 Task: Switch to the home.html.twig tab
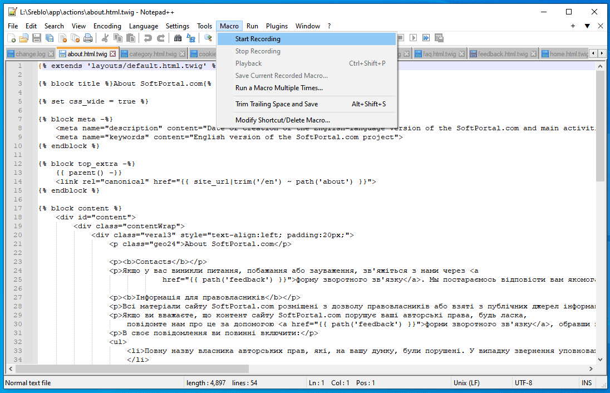[x=564, y=53]
